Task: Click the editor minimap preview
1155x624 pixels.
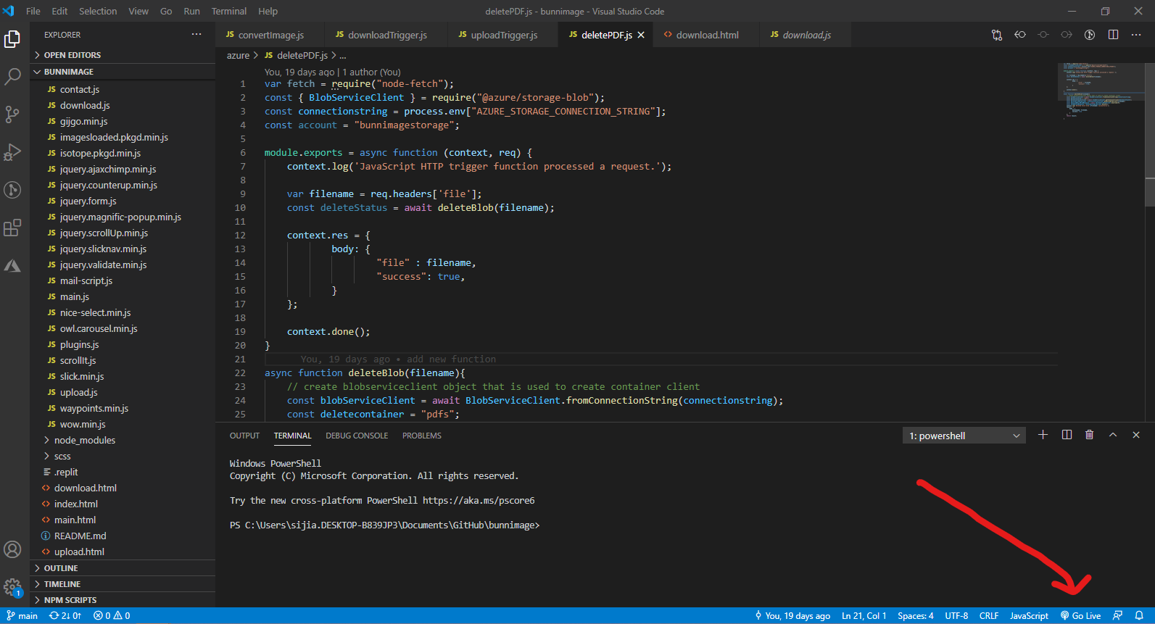Action: tap(1101, 90)
